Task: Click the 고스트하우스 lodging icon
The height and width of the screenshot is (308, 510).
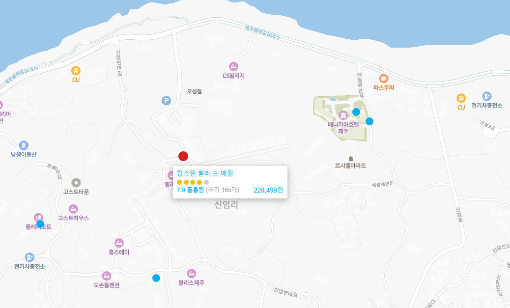Action: pyautogui.click(x=73, y=208)
